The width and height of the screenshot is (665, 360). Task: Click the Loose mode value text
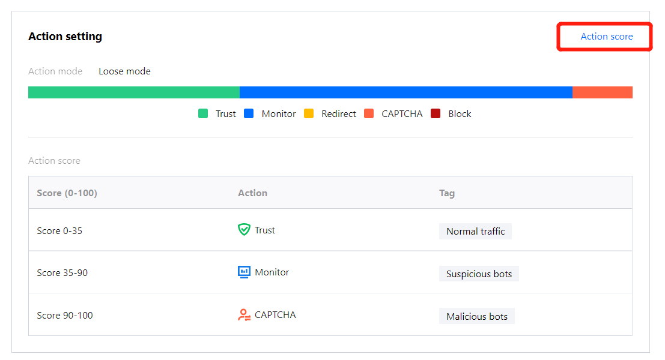click(x=124, y=71)
